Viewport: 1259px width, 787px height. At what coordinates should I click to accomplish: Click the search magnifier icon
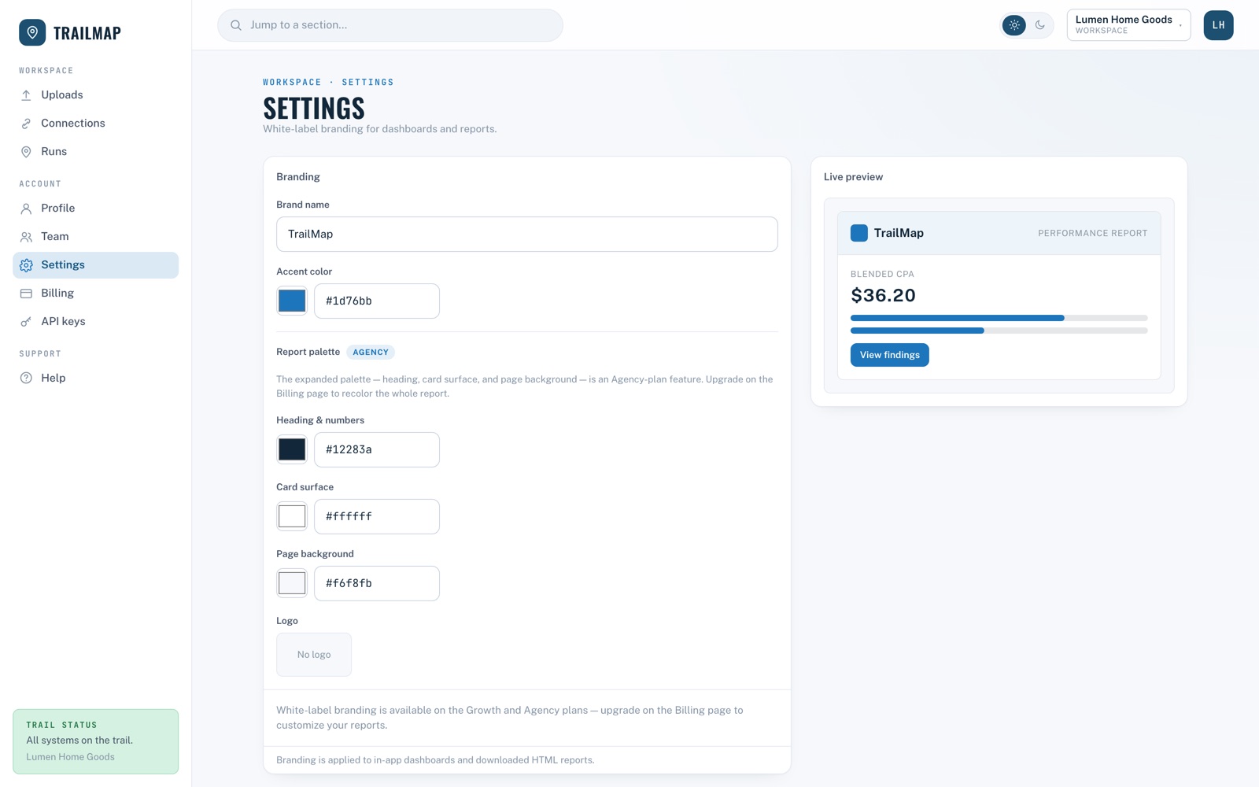pos(236,25)
